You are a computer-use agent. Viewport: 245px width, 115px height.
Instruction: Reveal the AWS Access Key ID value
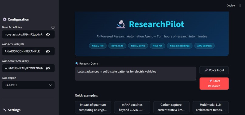pyautogui.click(x=48, y=51)
